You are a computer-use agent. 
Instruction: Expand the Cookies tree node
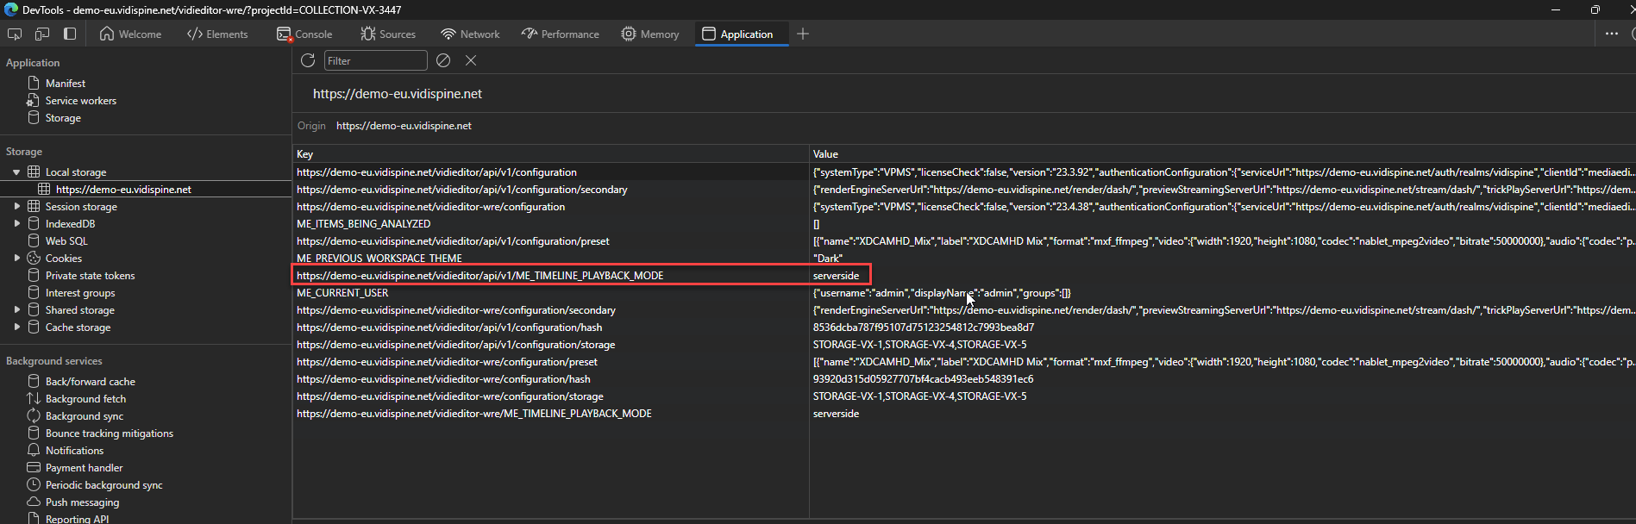pos(16,259)
